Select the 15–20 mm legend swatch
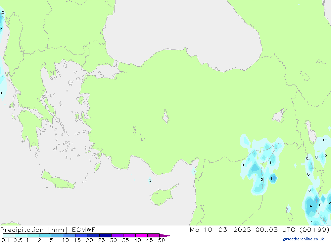Viewport: 331px width, 242px height. 81,235
